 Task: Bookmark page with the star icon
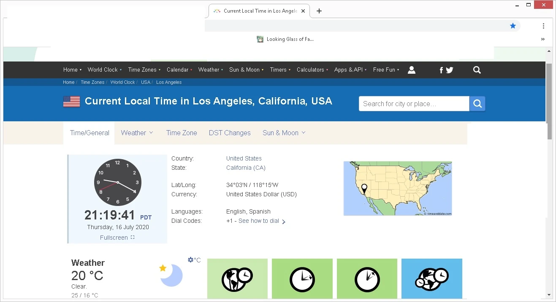tap(513, 26)
